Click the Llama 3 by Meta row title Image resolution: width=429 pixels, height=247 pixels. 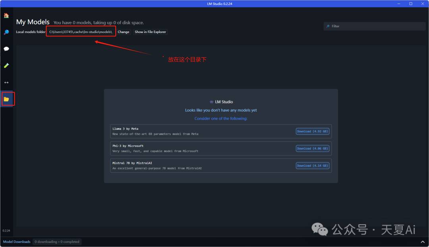coord(125,129)
